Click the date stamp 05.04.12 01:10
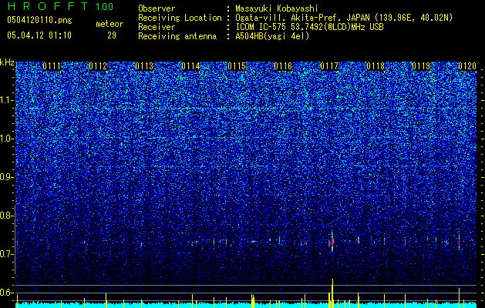This screenshot has width=485, height=308. pyautogui.click(x=39, y=35)
